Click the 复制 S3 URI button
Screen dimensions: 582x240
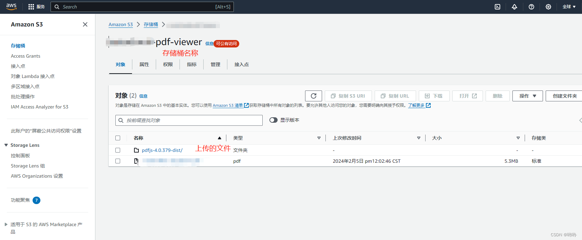coord(348,96)
